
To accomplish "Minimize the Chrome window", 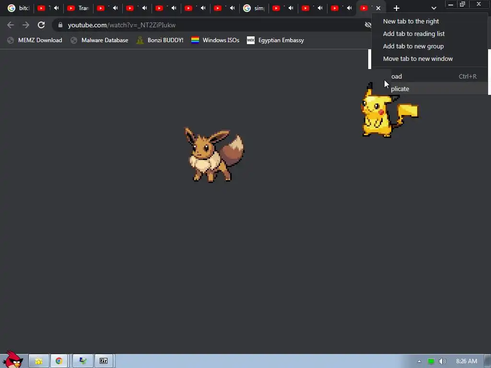I will tap(451, 4).
